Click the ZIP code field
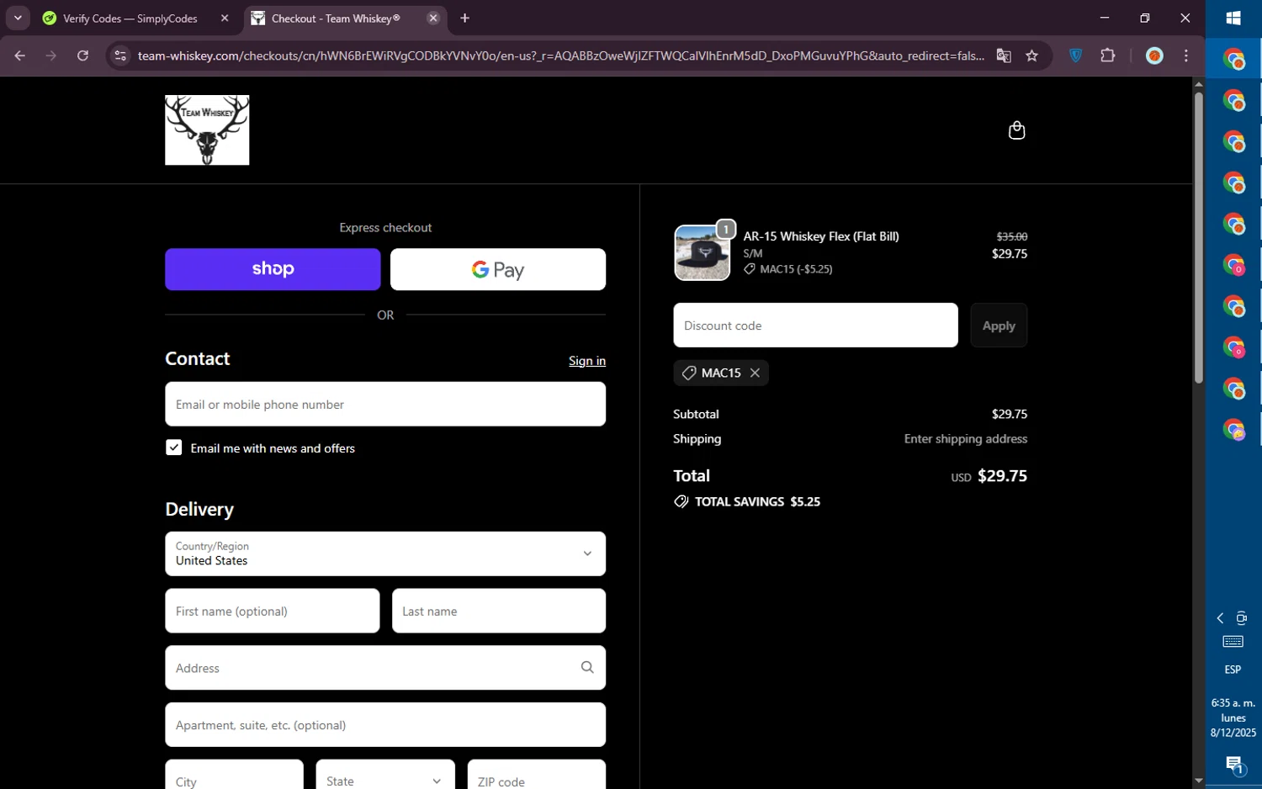 [536, 781]
